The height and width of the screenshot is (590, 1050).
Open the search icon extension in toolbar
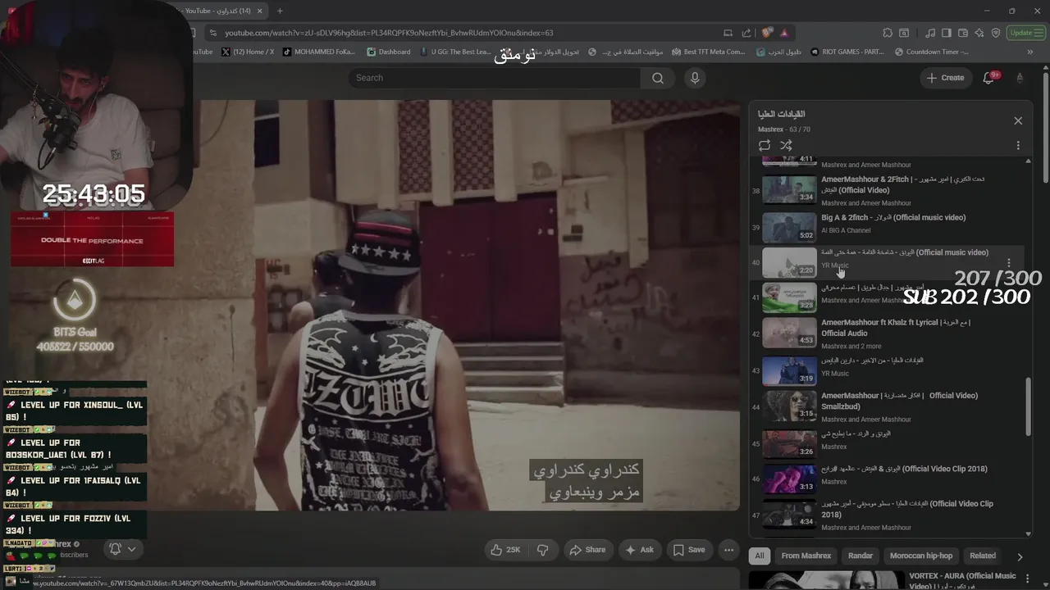point(904,33)
